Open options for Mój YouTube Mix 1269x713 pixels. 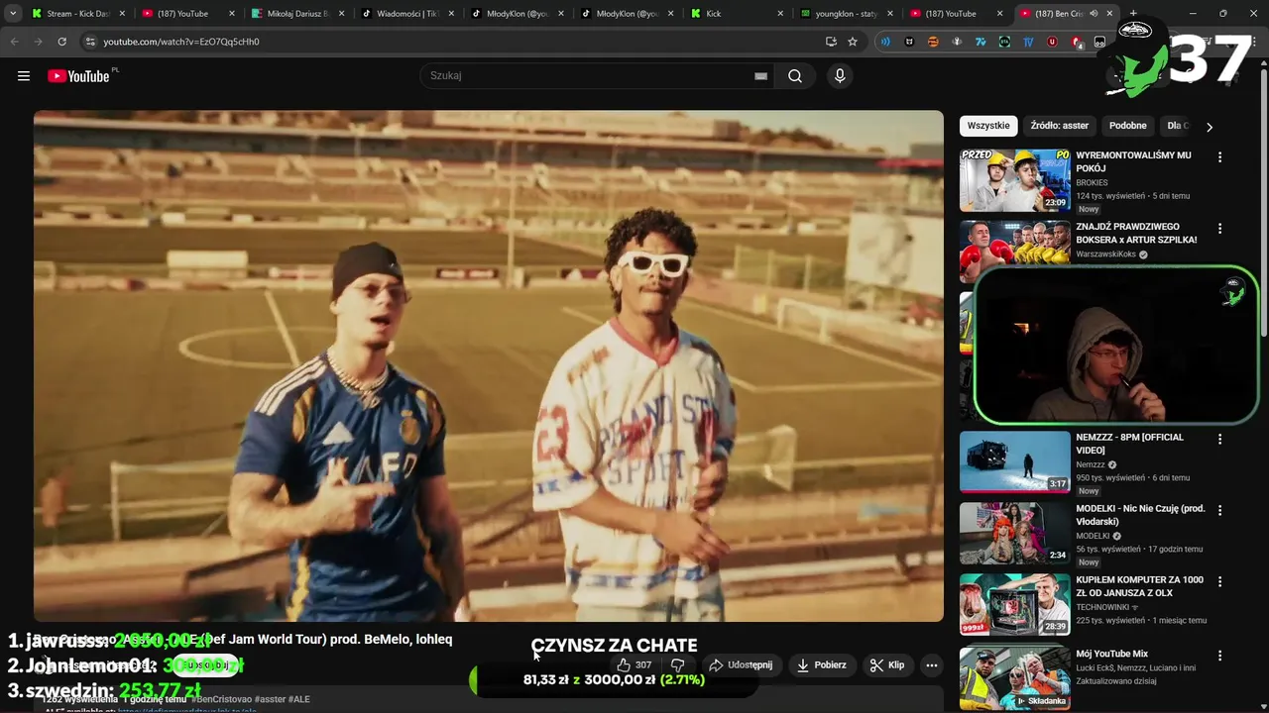(x=1219, y=656)
